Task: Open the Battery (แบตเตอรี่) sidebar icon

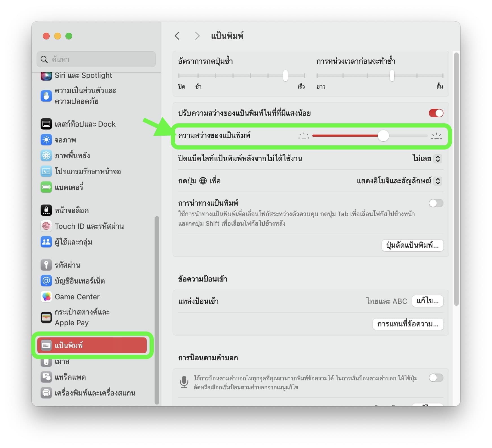Action: (x=46, y=187)
